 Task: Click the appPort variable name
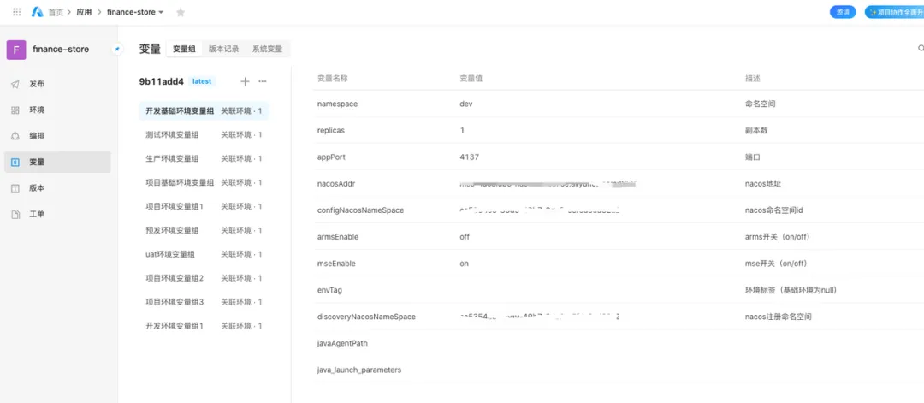click(x=331, y=157)
